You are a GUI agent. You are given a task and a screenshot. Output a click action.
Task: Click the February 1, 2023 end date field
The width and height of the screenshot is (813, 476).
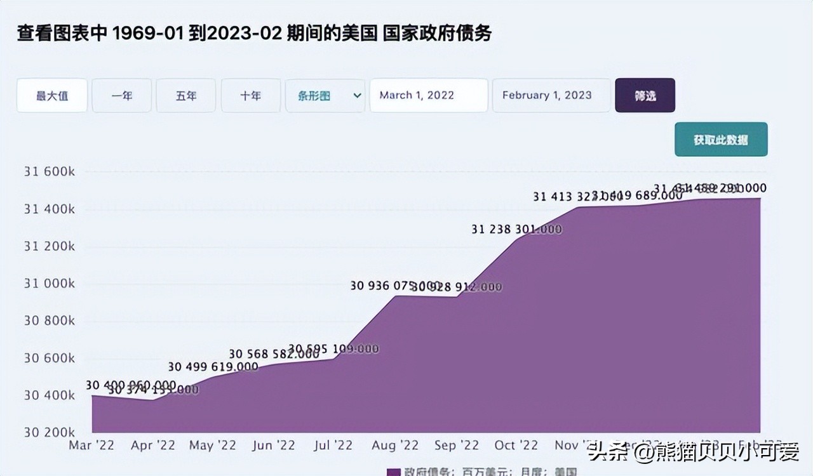(x=551, y=95)
